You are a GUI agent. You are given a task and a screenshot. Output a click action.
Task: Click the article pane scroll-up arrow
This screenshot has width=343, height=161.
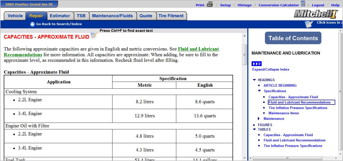245,36
